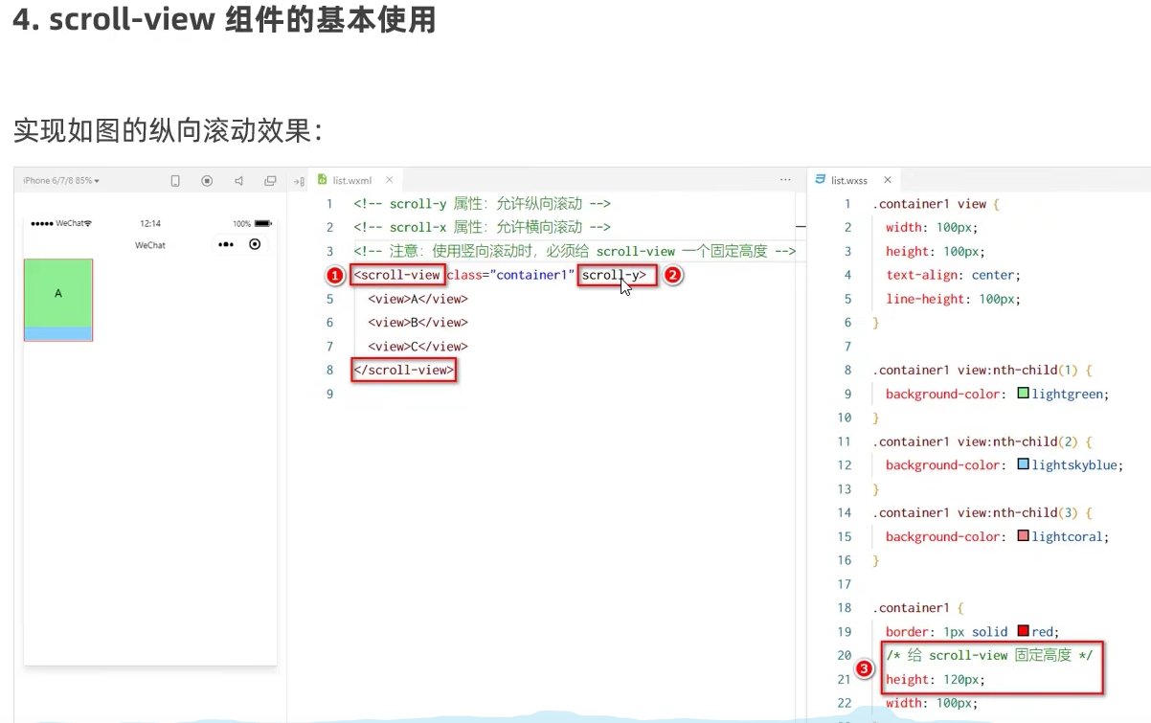The height and width of the screenshot is (723, 1151).
Task: Click the dock-simulator arrow icon
Action: (301, 180)
